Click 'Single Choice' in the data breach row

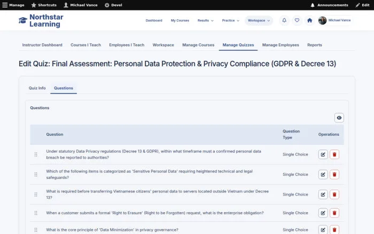[295, 154]
